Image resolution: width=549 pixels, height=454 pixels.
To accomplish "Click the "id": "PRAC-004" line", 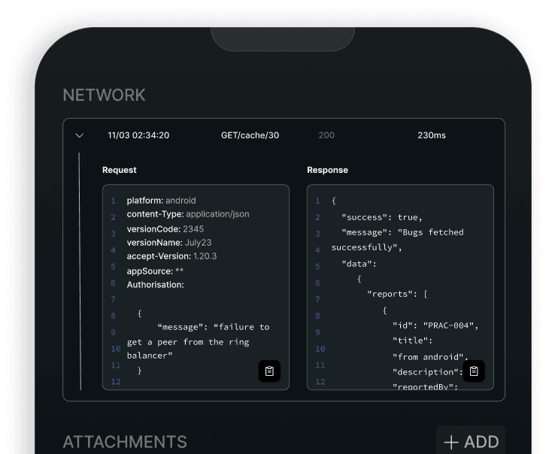I will 435,325.
